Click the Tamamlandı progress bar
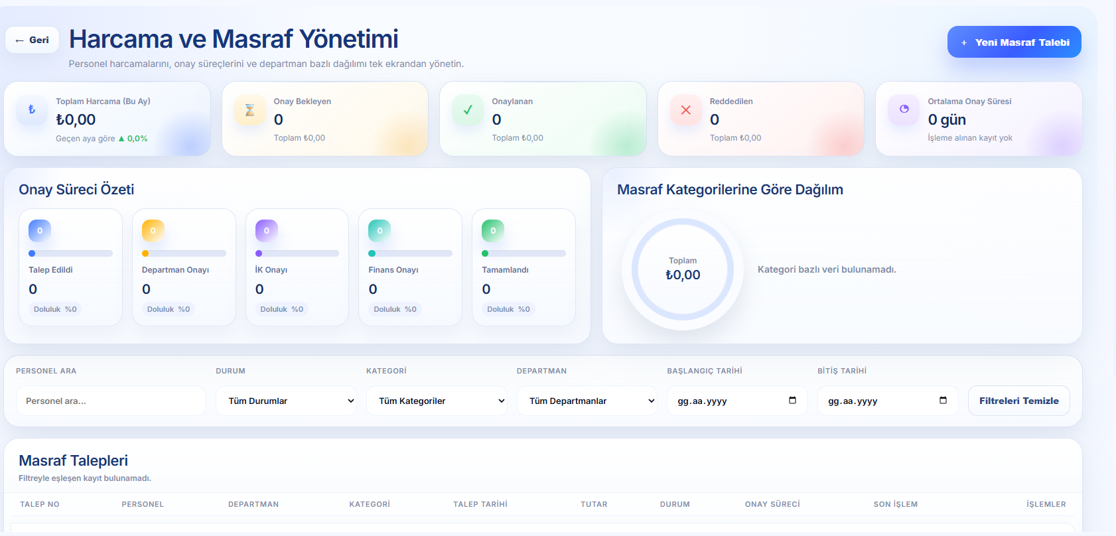Viewport: 1116px width, 536px height. tap(523, 253)
